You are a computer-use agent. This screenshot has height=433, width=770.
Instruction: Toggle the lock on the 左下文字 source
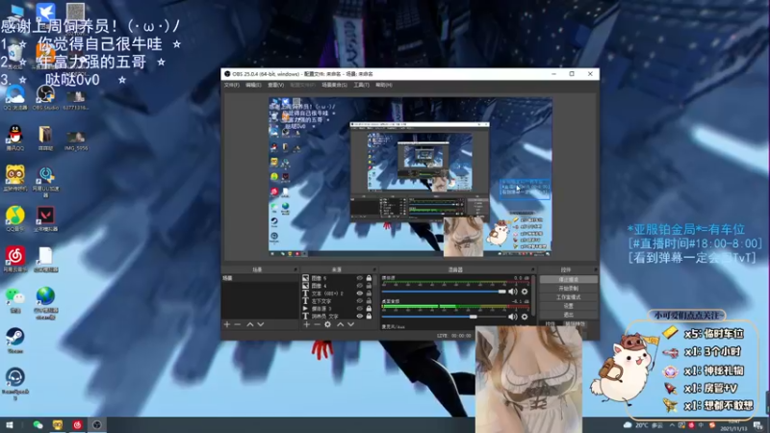pyautogui.click(x=369, y=301)
